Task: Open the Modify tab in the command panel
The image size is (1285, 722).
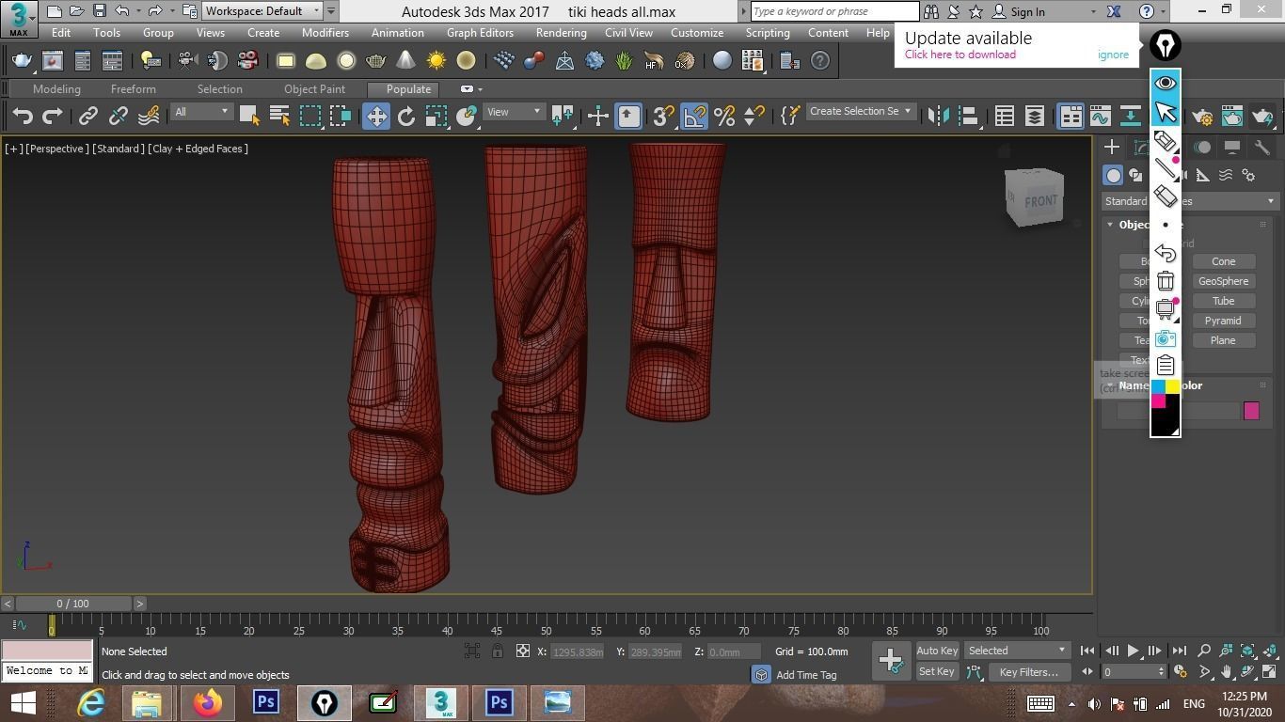Action: (1141, 148)
